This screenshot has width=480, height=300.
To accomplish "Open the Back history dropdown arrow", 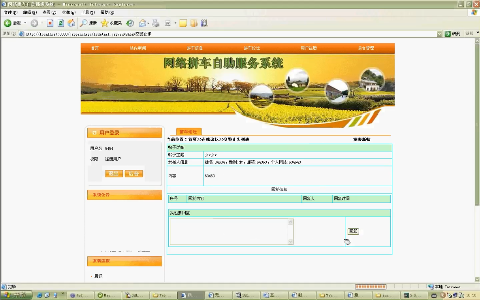I will pos(25,23).
